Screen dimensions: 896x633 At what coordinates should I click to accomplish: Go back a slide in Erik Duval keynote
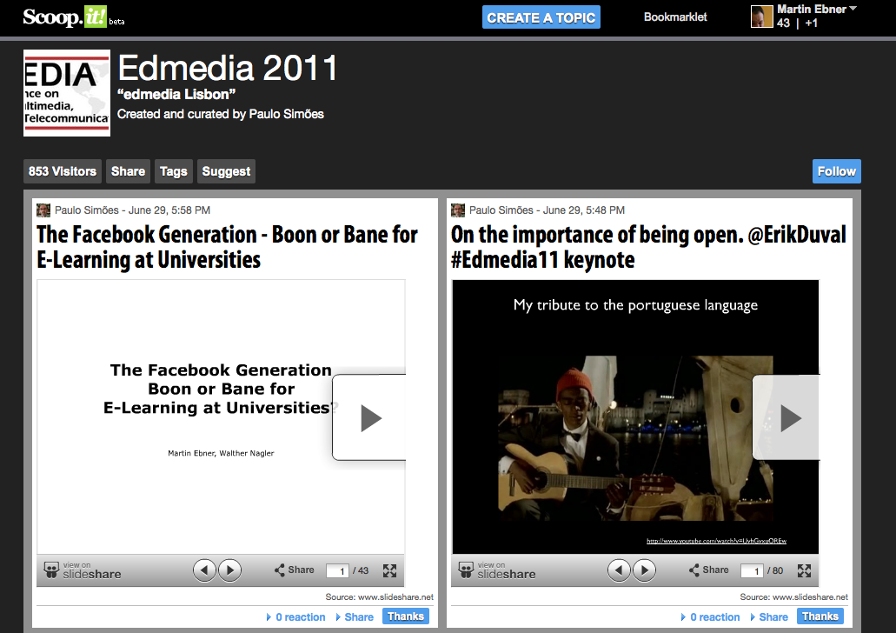[619, 570]
